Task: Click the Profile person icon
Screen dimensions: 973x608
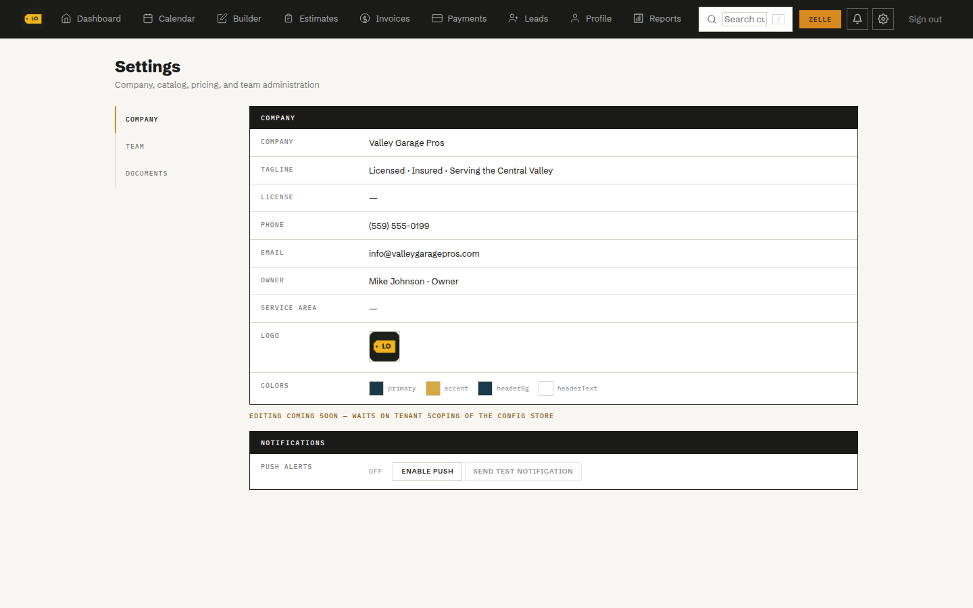Action: coord(575,19)
